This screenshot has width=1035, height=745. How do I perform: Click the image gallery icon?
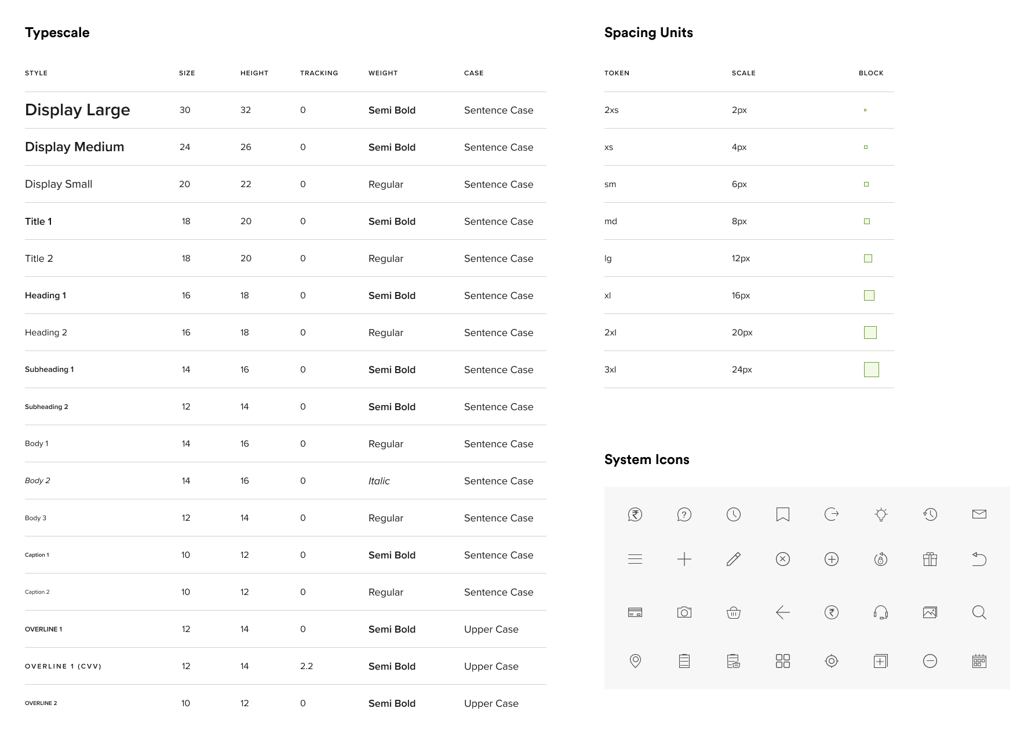[930, 612]
